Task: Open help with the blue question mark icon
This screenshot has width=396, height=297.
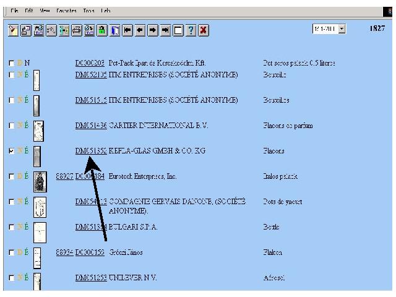Action: pos(191,30)
